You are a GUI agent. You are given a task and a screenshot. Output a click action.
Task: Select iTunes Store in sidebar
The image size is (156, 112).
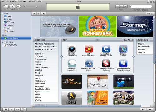[x=16, y=38]
